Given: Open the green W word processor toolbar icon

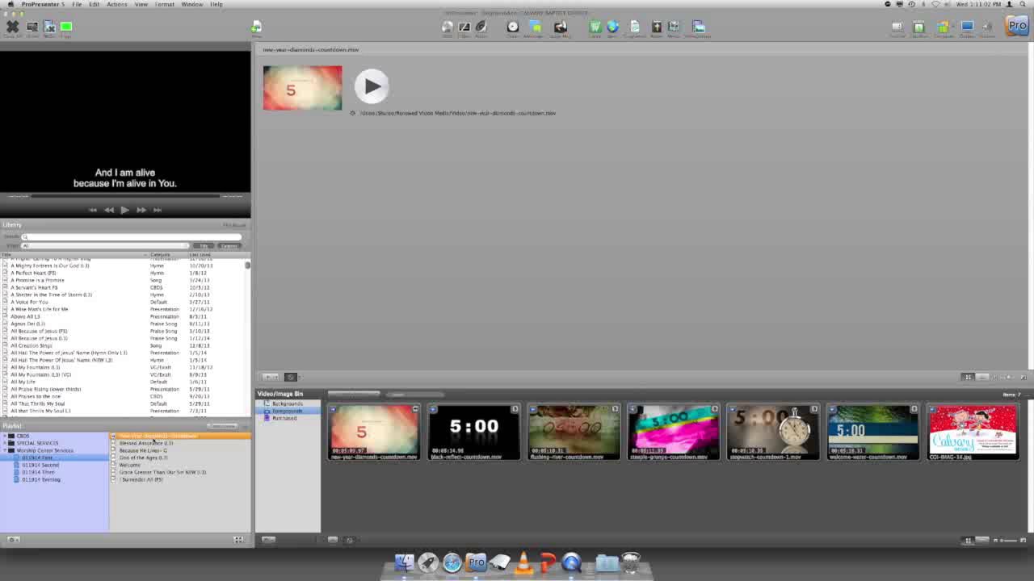Looking at the screenshot, I should point(595,27).
